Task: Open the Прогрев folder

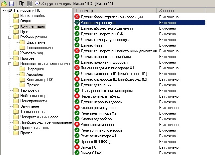Action: [x=28, y=58]
